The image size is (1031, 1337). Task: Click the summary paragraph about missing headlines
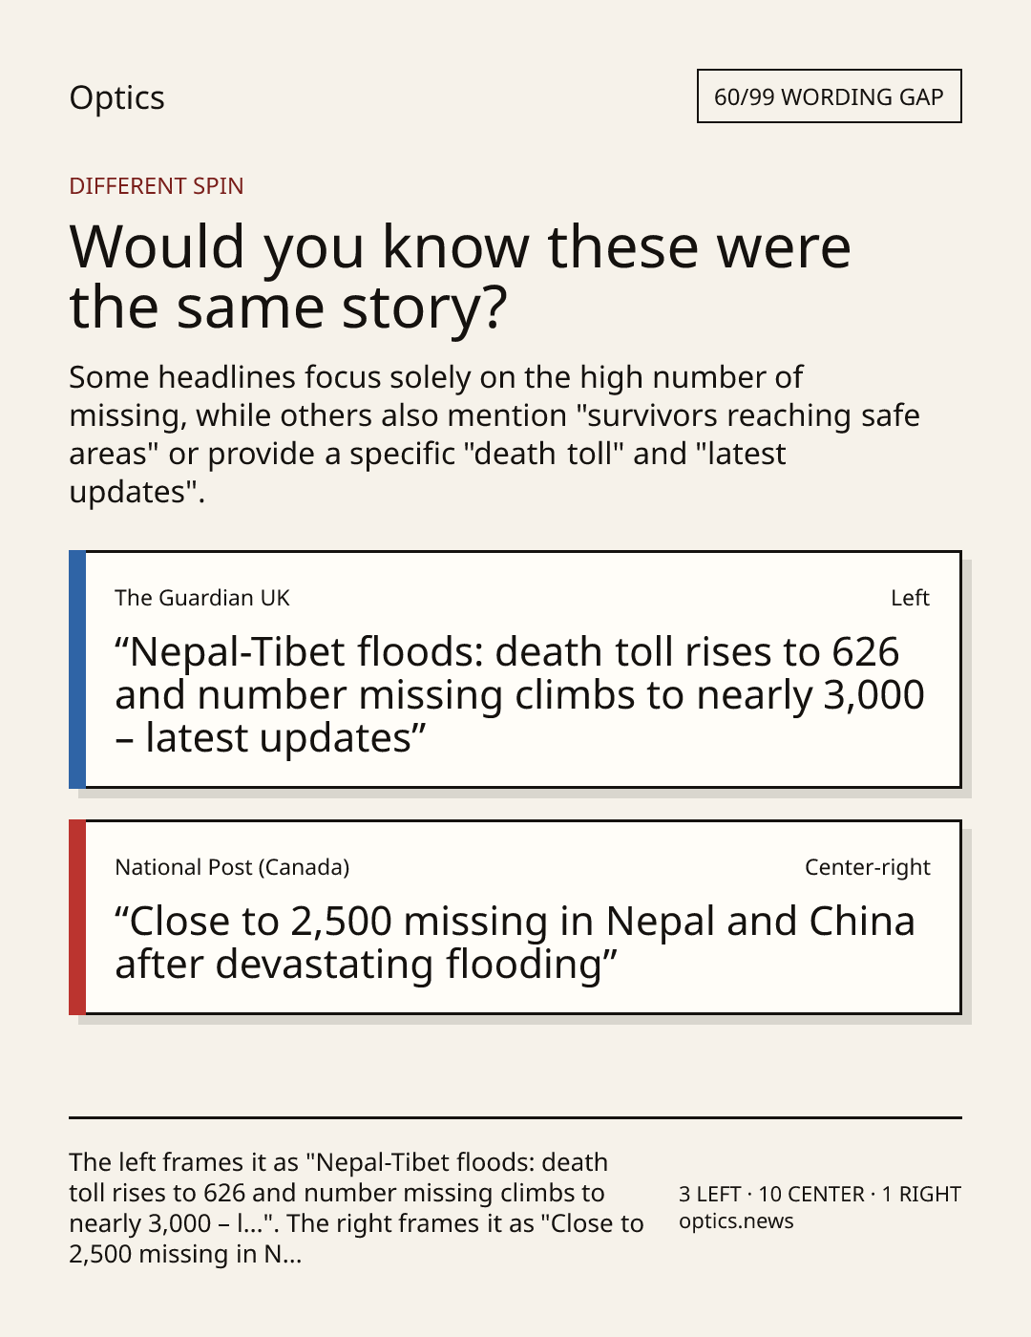(494, 435)
